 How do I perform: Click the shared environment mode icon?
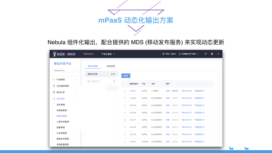pyautogui.click(x=180, y=54)
